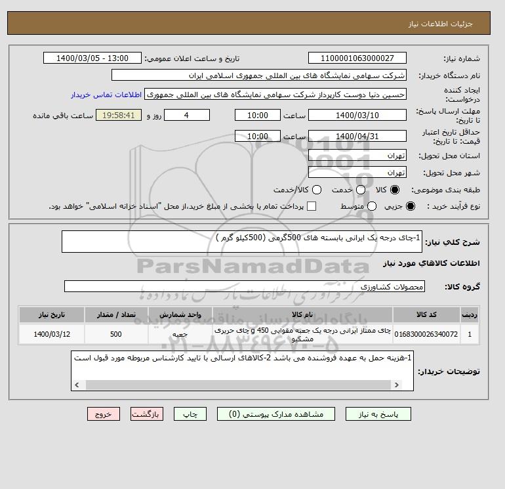Click the تاریخ نیاز column header
The height and width of the screenshot is (489, 505).
point(52,314)
